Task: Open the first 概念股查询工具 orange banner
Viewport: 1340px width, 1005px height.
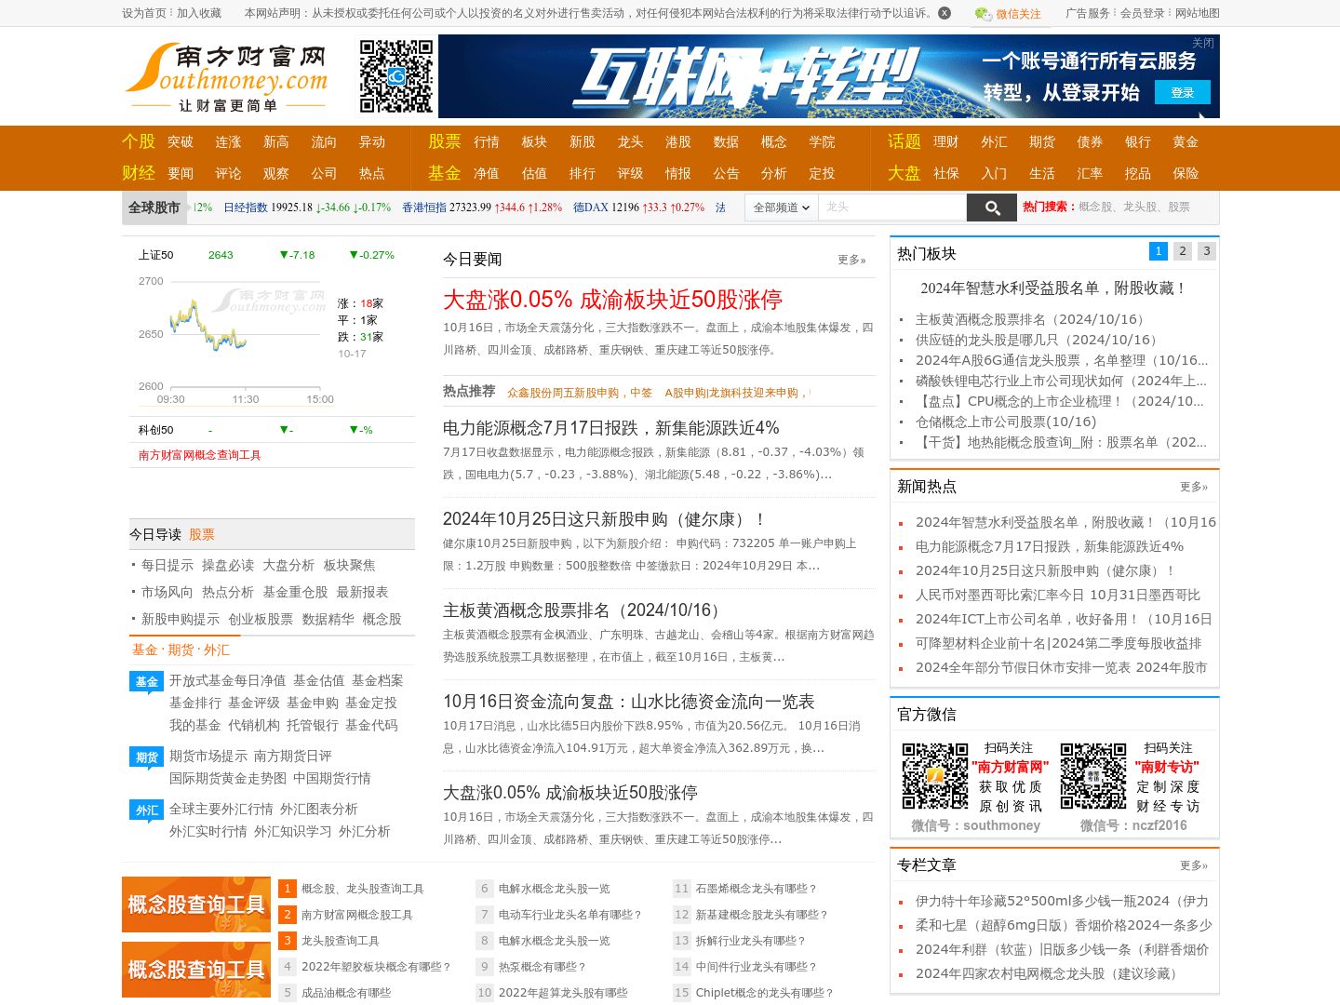Action: [x=196, y=904]
